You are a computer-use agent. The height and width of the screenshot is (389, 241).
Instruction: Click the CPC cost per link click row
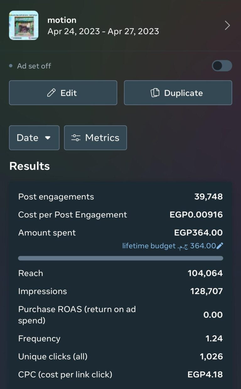(120, 375)
